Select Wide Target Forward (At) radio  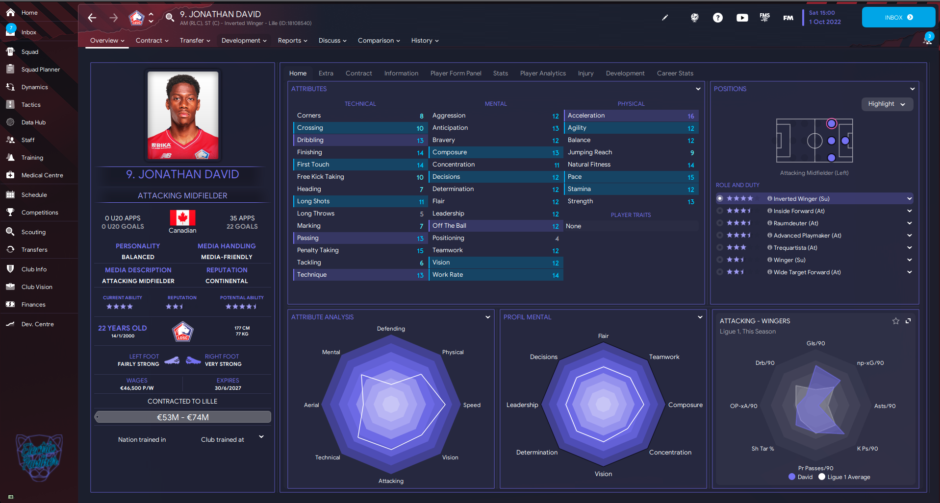pos(720,272)
